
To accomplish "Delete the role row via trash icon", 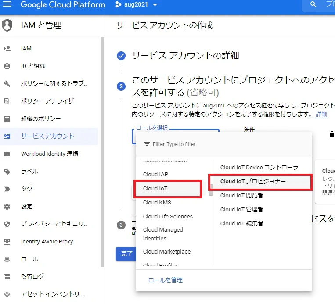I will [x=331, y=134].
